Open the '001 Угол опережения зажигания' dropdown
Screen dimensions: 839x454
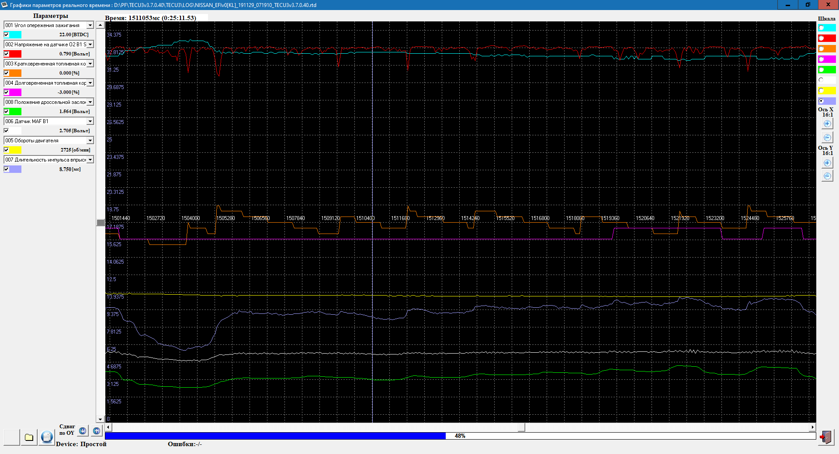(x=90, y=25)
